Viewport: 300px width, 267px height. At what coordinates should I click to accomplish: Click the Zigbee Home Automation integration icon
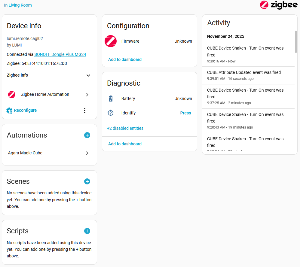tap(12, 95)
